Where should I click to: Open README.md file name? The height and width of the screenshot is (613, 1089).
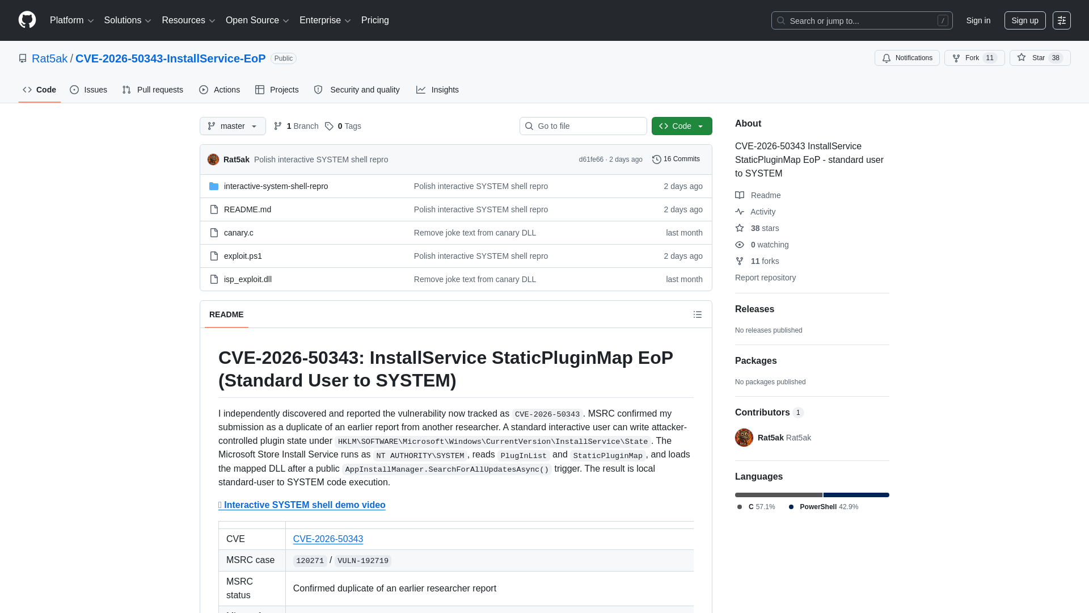(x=247, y=209)
